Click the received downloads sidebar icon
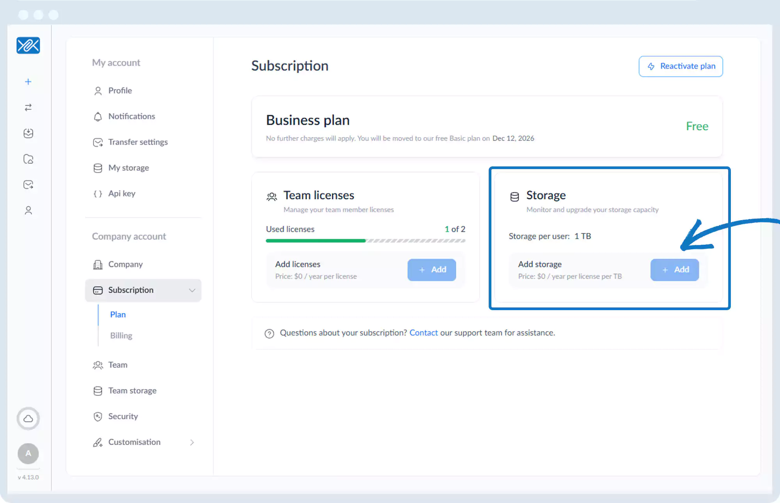Image resolution: width=780 pixels, height=503 pixels. [28, 133]
